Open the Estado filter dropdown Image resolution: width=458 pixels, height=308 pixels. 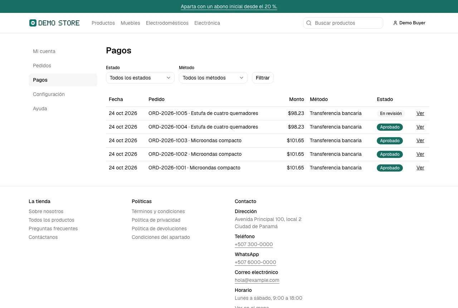click(x=140, y=78)
